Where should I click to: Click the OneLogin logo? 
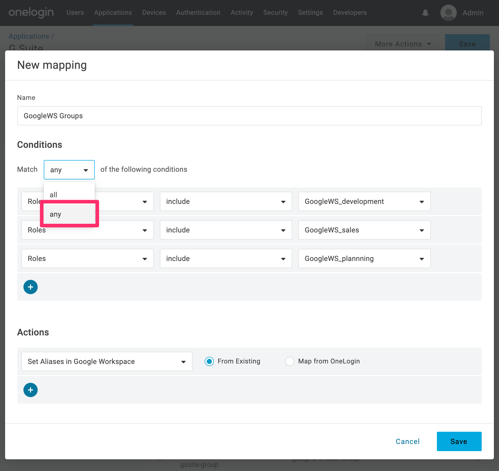(31, 12)
